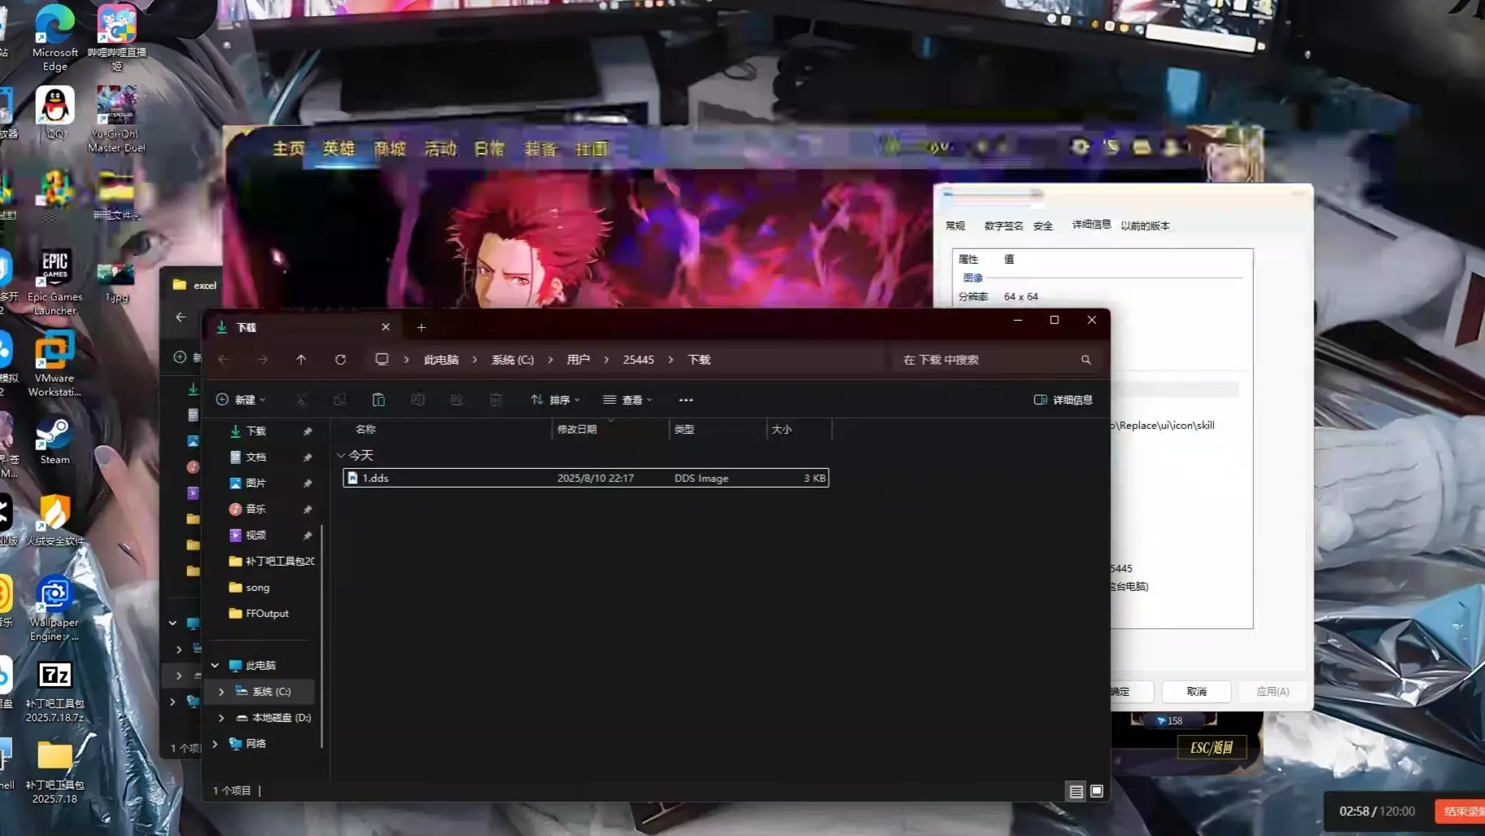Open the 排序 sort dropdown
This screenshot has width=1485, height=836.
555,400
